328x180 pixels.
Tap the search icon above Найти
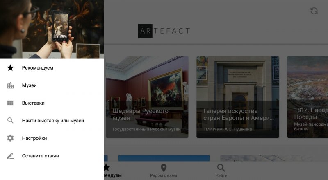(221, 168)
